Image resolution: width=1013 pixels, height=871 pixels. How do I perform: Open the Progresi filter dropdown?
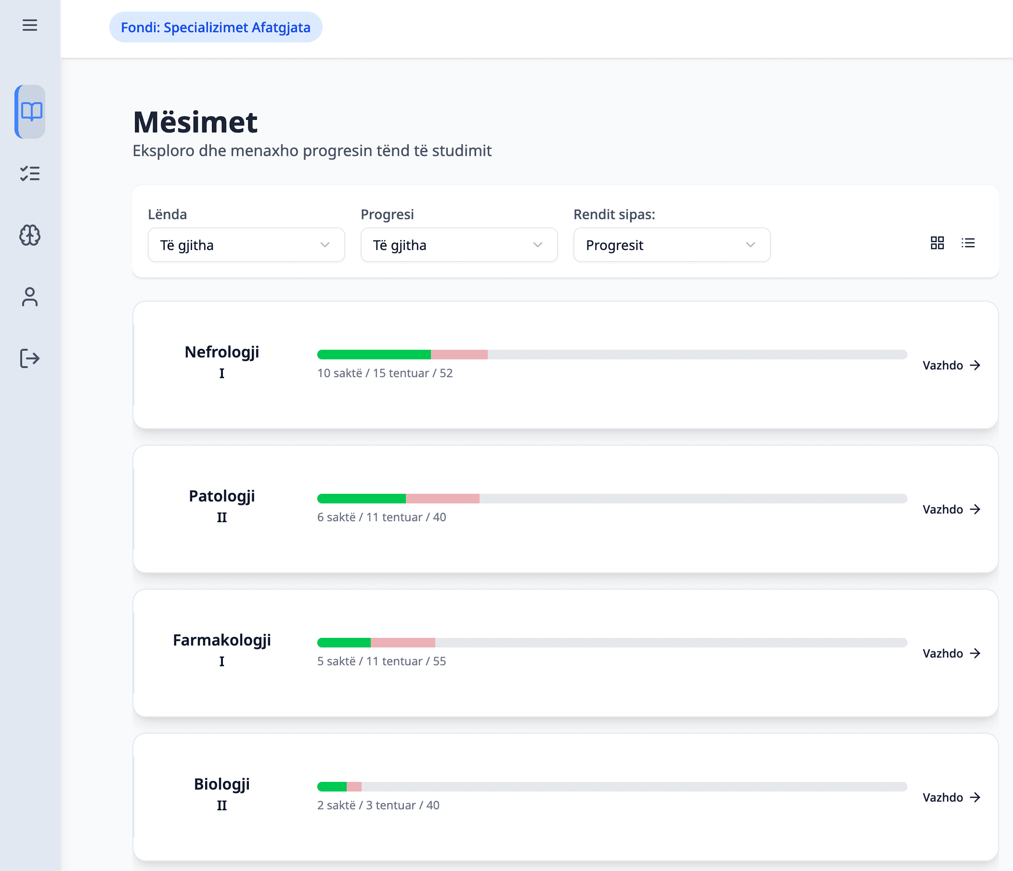tap(459, 245)
